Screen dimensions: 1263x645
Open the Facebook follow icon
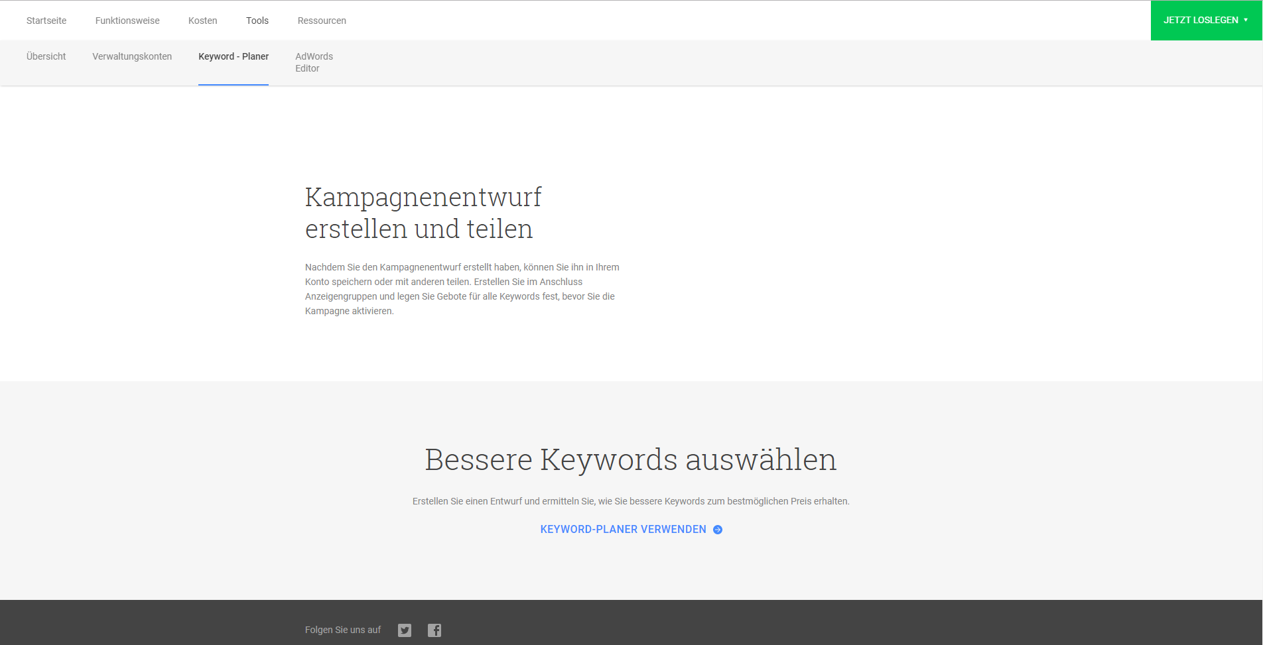(x=434, y=630)
